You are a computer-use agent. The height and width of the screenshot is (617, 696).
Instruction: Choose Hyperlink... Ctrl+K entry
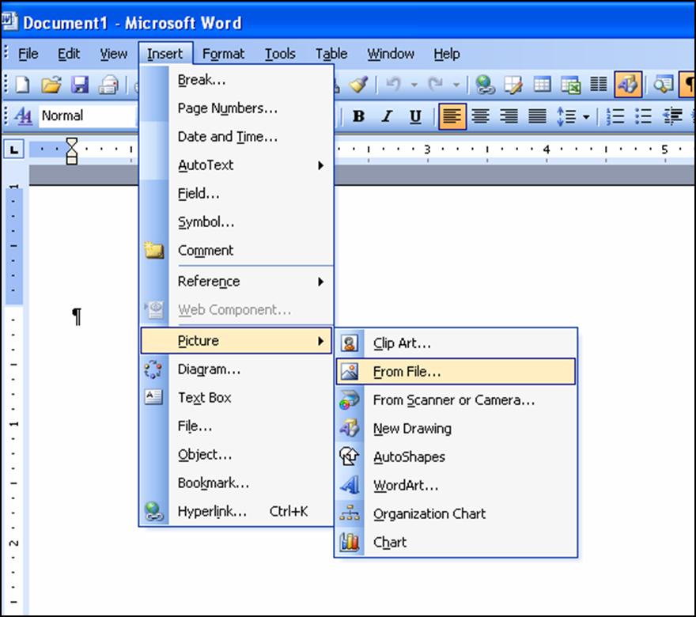click(x=236, y=511)
